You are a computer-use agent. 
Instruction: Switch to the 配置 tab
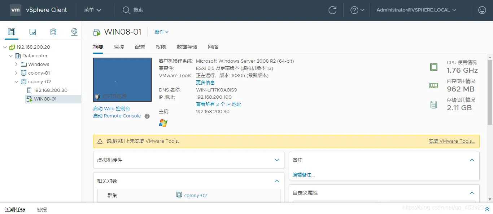tap(140, 47)
